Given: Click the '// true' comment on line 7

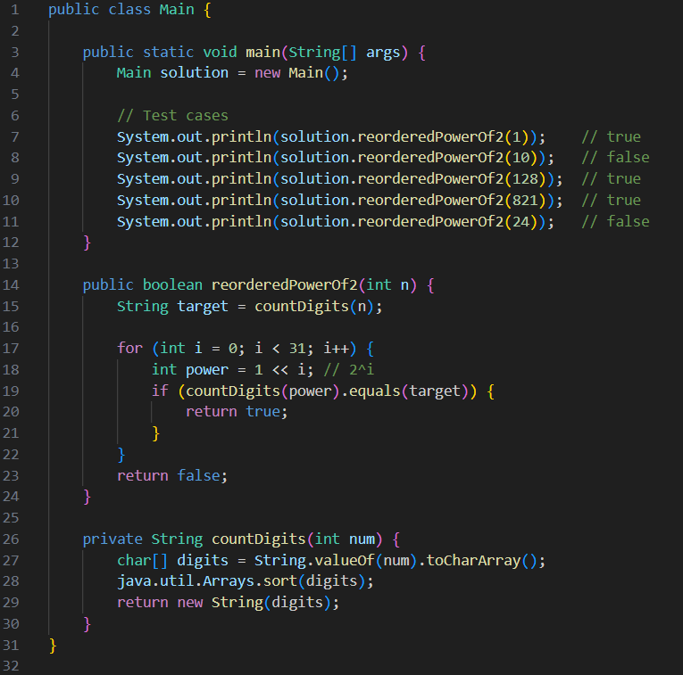Looking at the screenshot, I should tap(611, 137).
